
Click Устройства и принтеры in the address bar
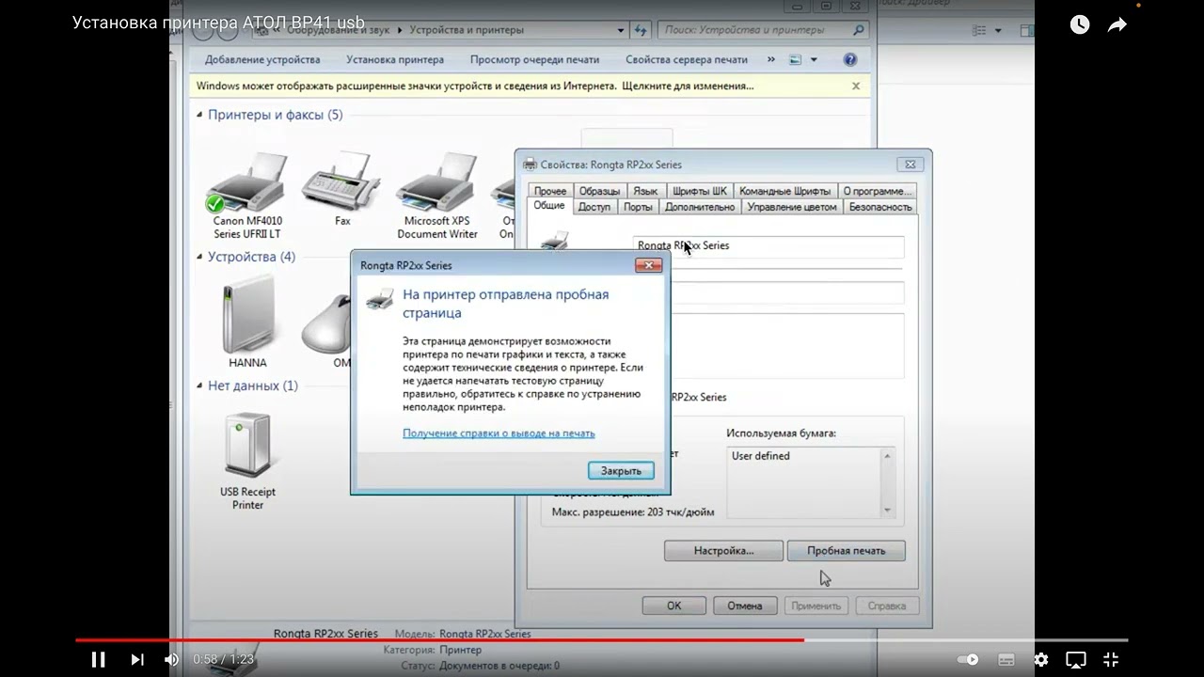467,30
